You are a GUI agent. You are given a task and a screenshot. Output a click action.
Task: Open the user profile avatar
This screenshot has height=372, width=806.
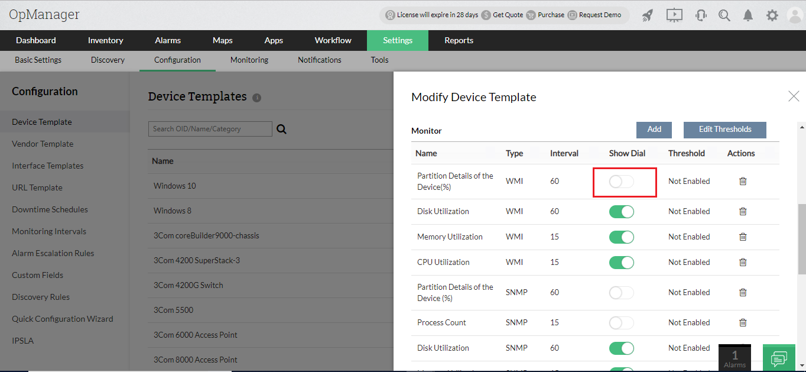pos(796,15)
